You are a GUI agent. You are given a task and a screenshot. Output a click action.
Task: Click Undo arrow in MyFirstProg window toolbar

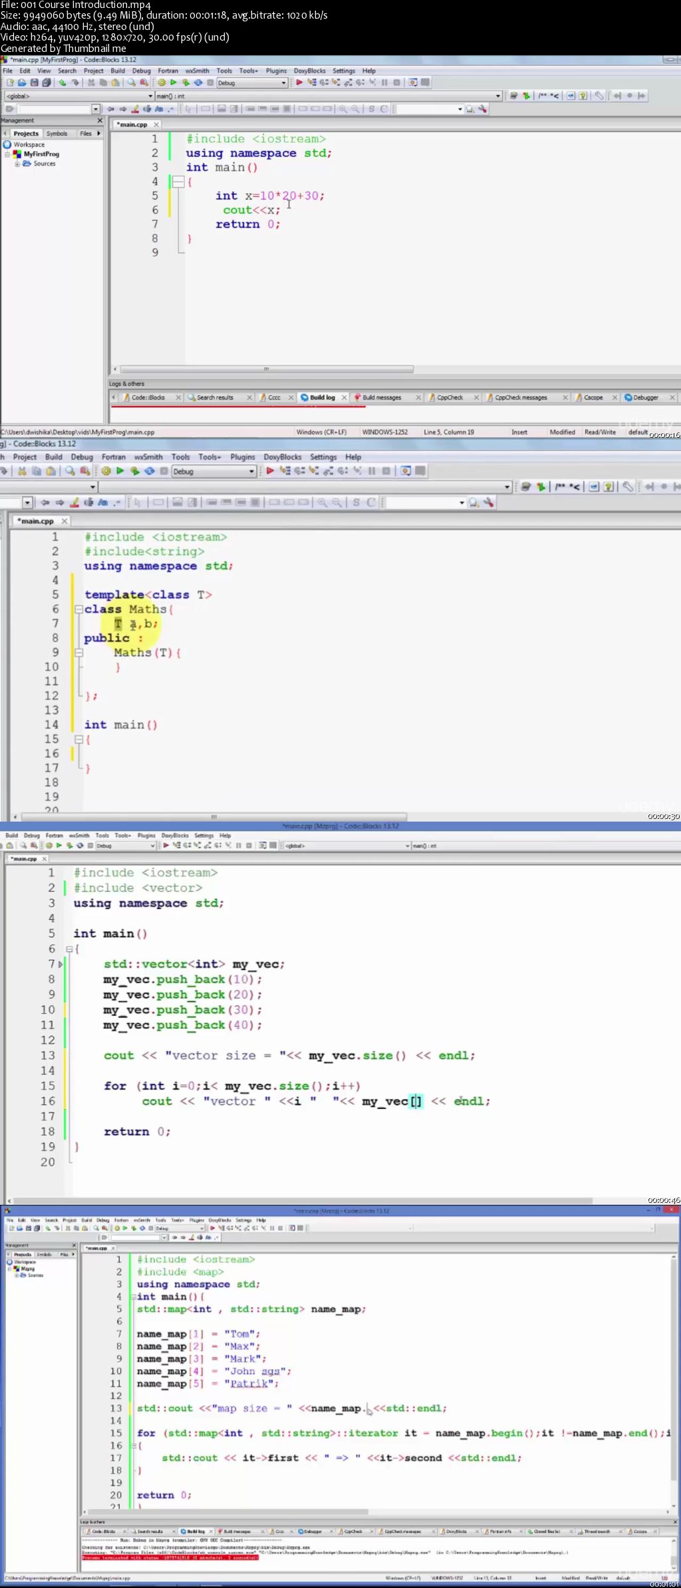click(x=62, y=82)
